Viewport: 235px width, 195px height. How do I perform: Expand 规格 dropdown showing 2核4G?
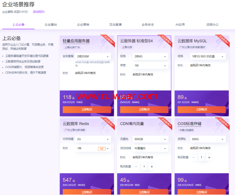[x=150, y=56]
